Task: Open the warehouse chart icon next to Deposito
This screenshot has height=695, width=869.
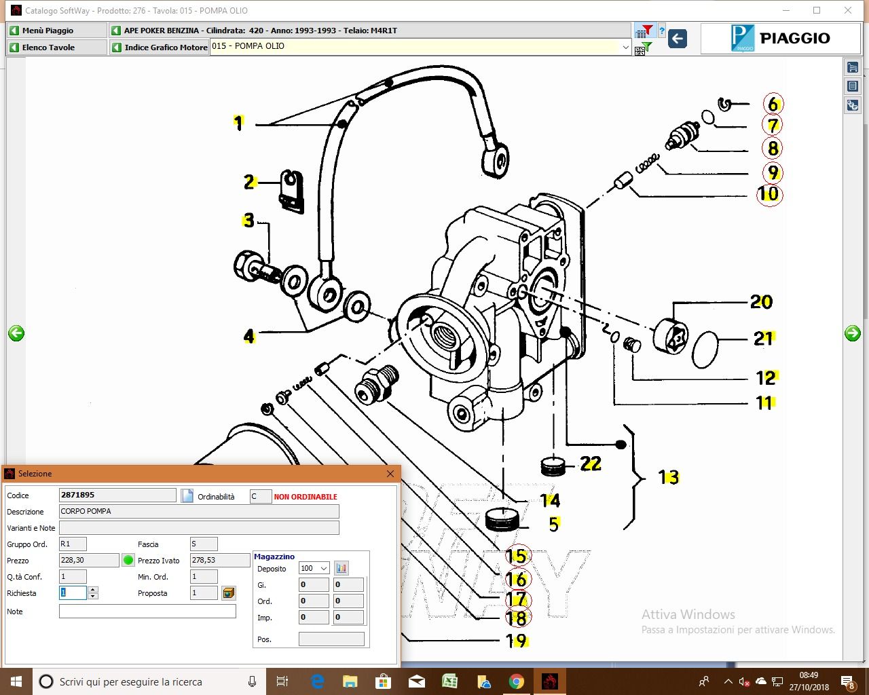Action: click(341, 568)
